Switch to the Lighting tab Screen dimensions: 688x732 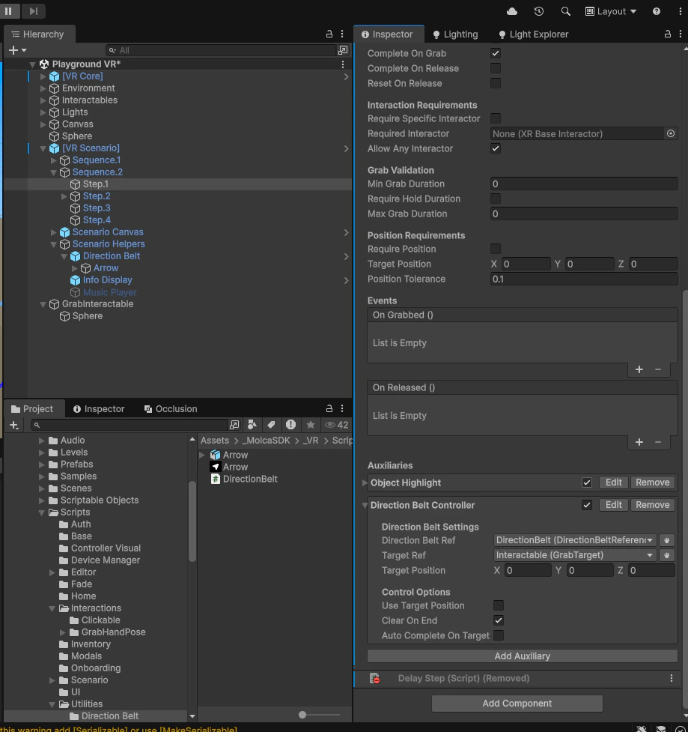point(455,34)
